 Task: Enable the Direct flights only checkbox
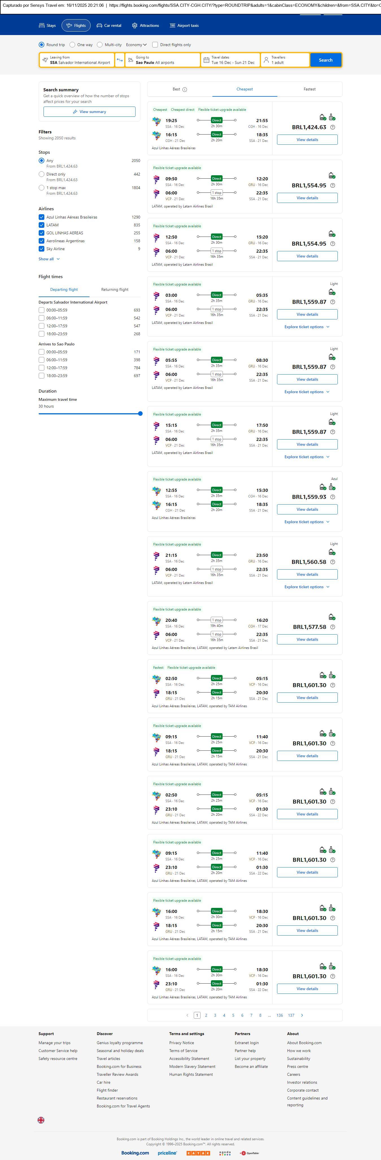click(x=155, y=45)
